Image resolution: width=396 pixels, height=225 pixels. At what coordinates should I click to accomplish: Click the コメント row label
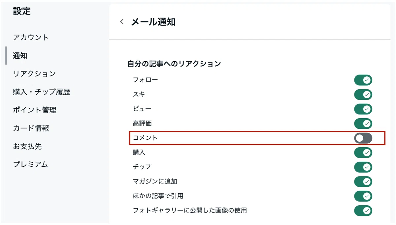(x=145, y=138)
